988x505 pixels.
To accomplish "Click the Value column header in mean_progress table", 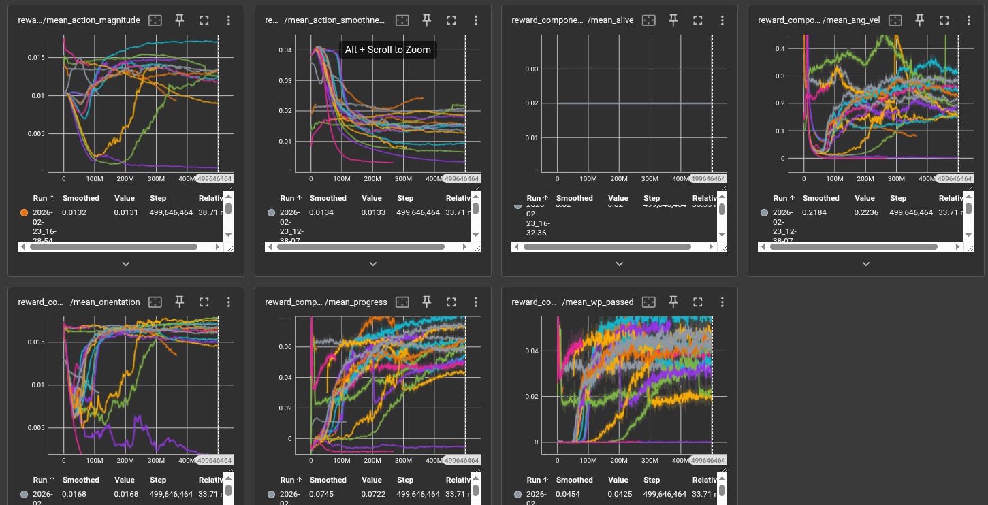I will 372,480.
